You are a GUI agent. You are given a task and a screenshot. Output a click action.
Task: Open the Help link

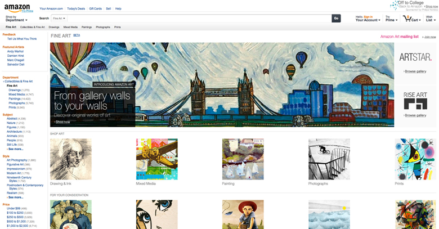point(118,8)
